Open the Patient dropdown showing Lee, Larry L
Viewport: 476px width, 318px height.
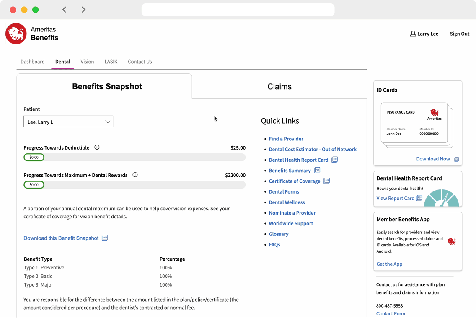click(x=68, y=122)
